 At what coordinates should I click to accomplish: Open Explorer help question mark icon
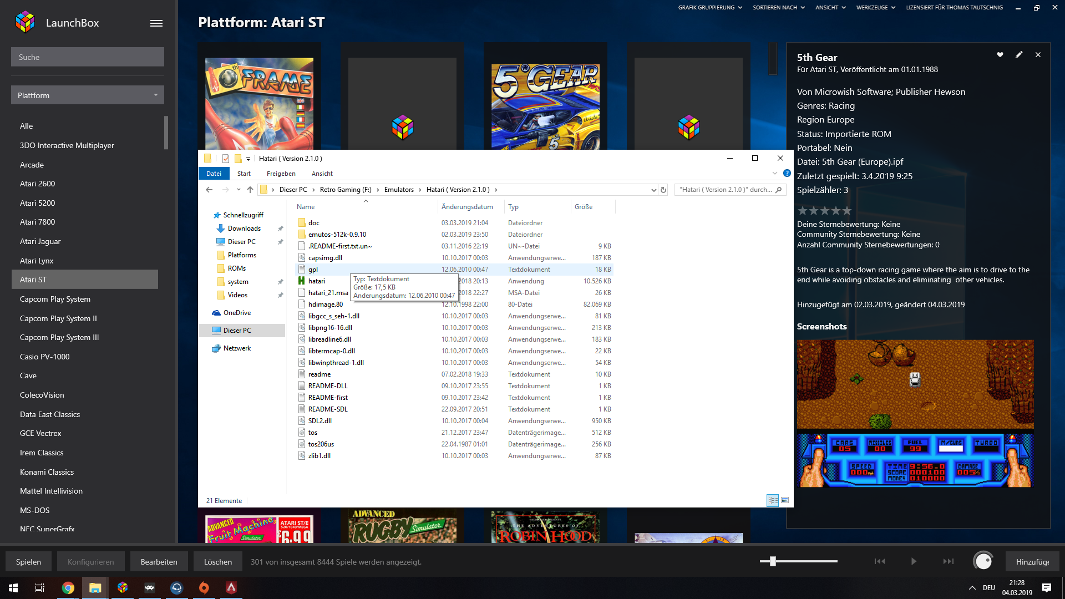[x=787, y=174]
